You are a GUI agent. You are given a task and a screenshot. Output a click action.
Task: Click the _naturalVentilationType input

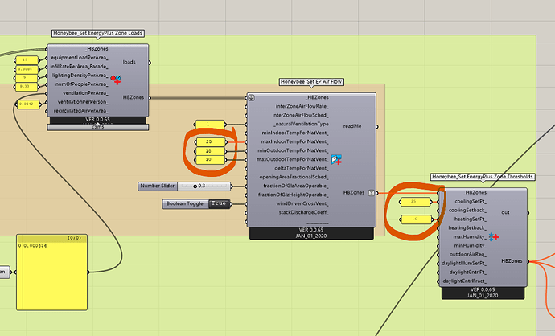pos(301,124)
